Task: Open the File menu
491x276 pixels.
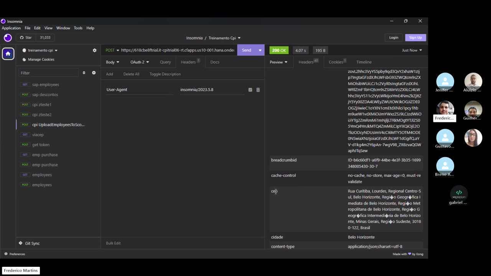Action: (28, 28)
